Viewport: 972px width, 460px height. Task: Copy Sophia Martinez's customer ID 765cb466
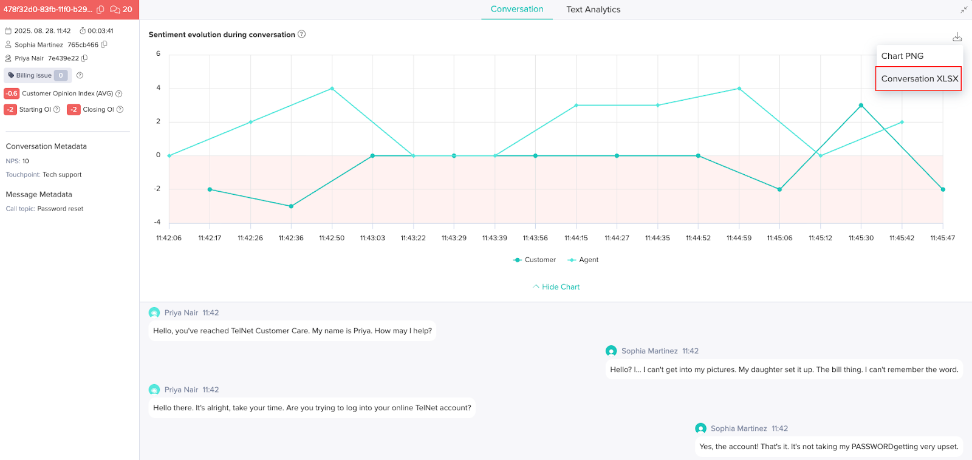104,44
